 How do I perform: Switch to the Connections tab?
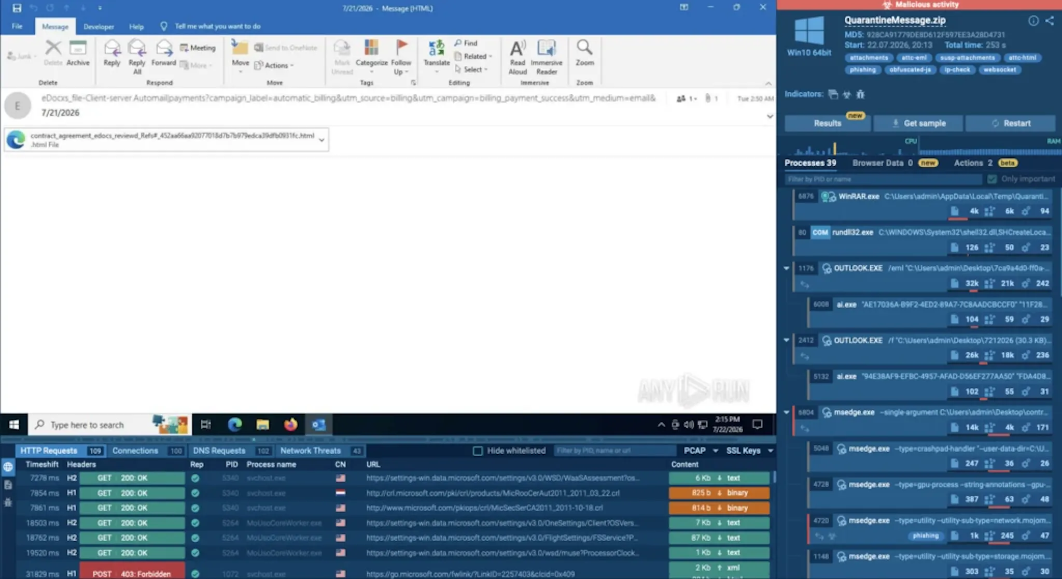click(x=147, y=451)
